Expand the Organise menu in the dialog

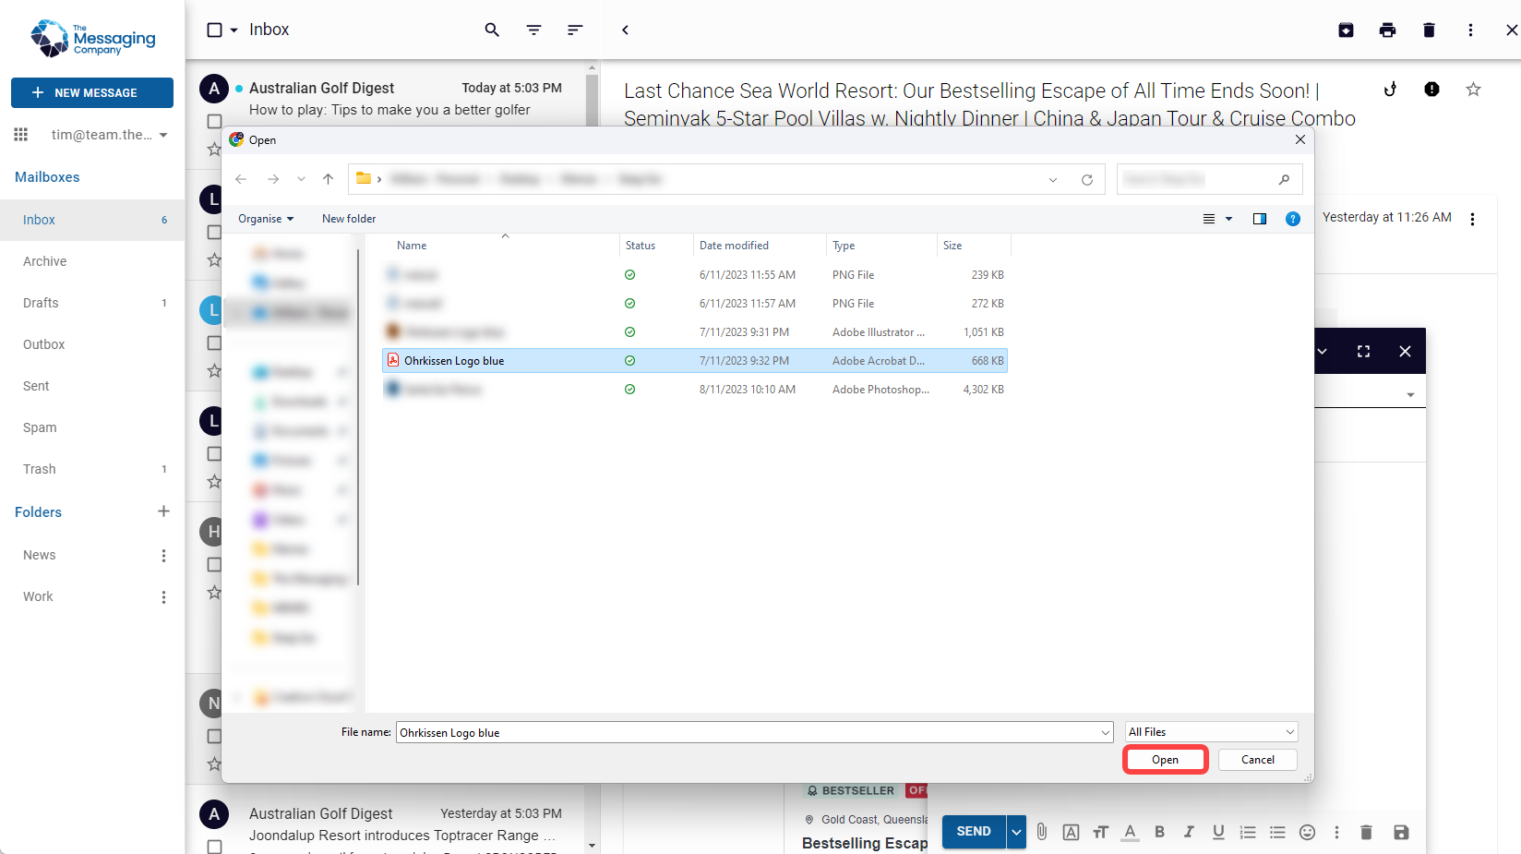pos(265,218)
